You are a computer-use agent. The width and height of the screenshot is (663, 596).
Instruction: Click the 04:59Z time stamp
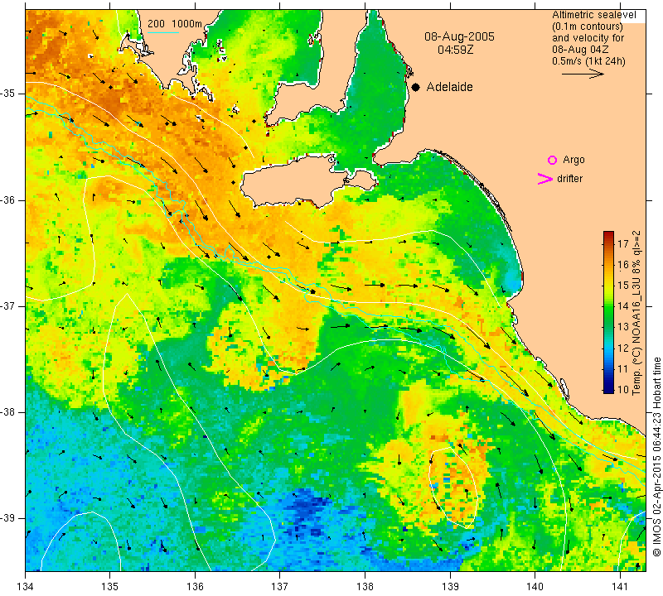(455, 50)
